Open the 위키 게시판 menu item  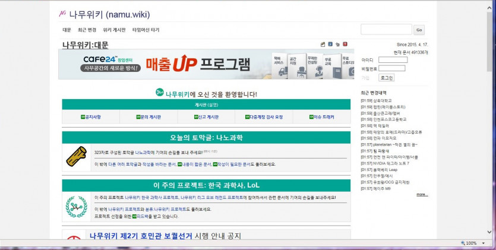coord(114,30)
